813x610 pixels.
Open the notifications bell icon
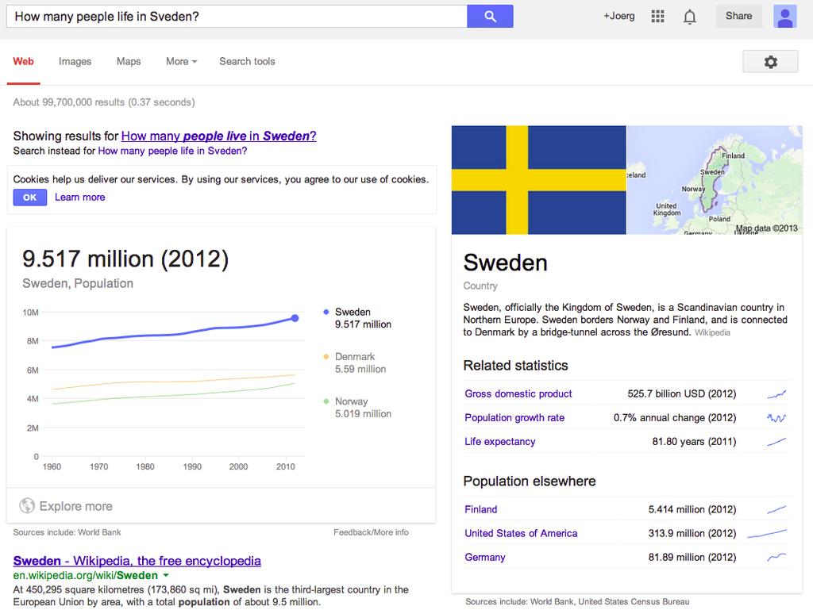(x=689, y=17)
